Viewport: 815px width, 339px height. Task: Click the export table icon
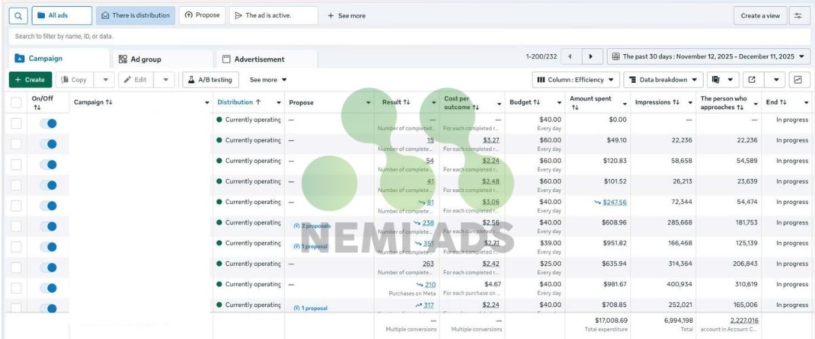(752, 80)
